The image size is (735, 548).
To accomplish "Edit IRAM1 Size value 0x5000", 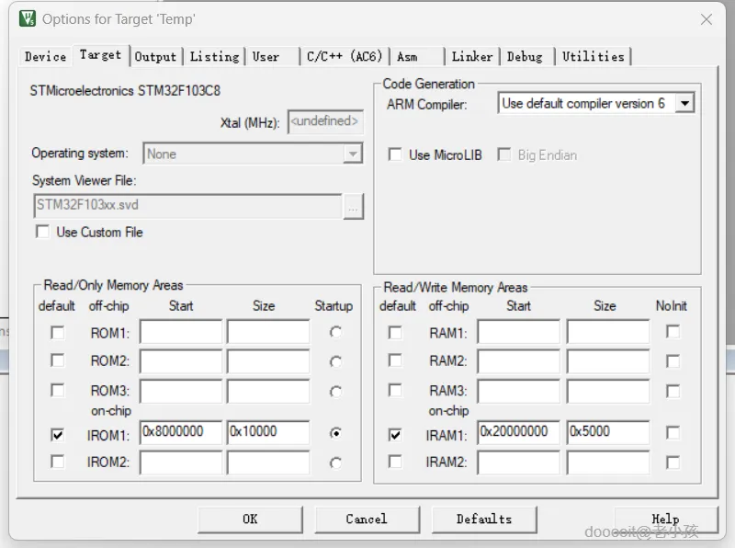I will click(608, 432).
